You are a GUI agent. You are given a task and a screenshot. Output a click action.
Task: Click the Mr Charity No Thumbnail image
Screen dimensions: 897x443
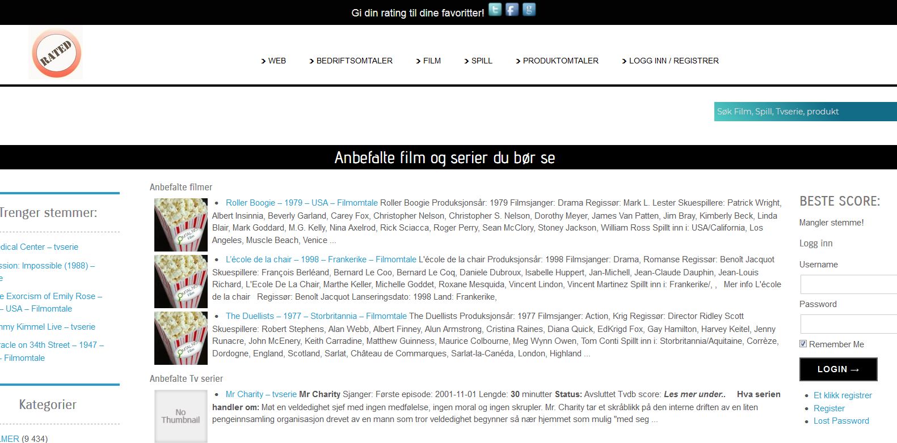181,416
